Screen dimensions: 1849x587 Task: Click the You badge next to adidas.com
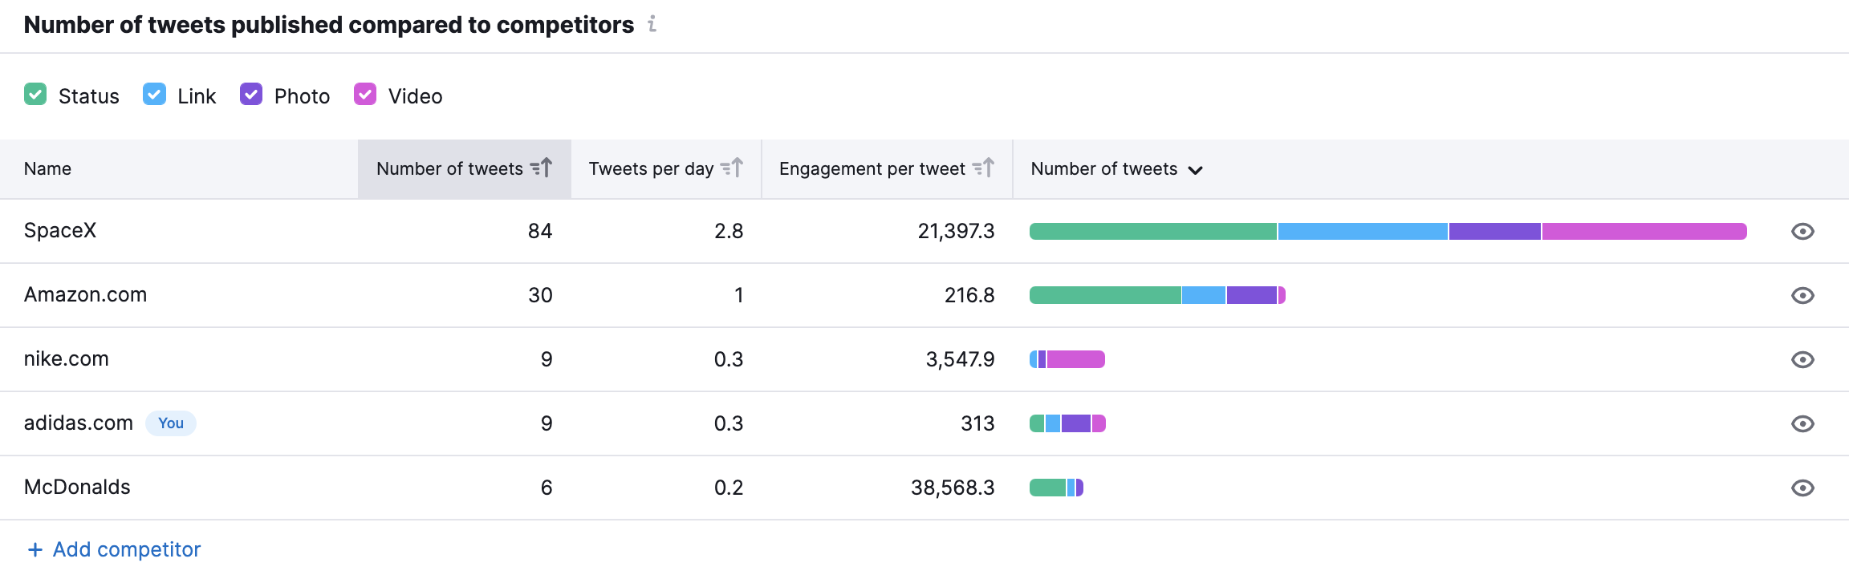point(171,423)
